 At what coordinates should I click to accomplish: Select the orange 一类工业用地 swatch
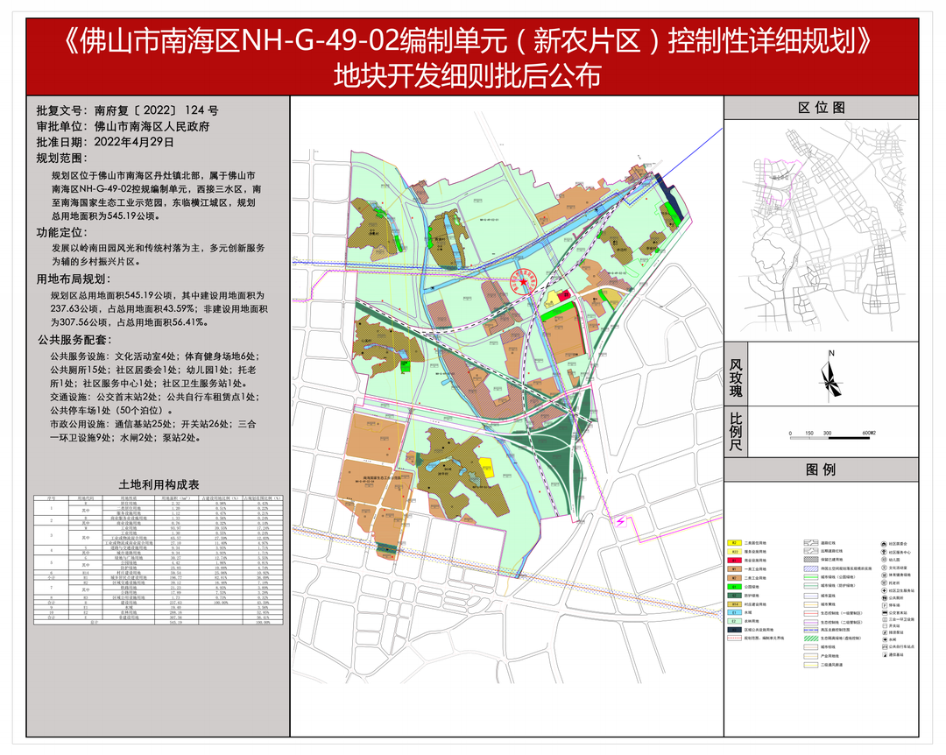[735, 569]
